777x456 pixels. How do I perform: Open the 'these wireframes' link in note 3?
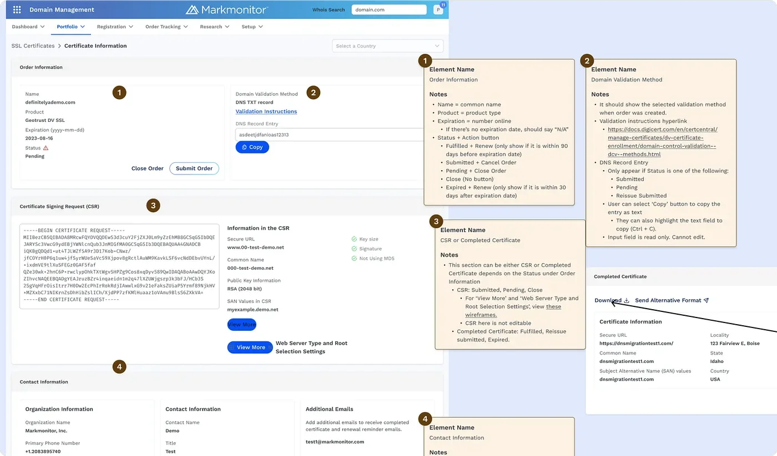513,311
